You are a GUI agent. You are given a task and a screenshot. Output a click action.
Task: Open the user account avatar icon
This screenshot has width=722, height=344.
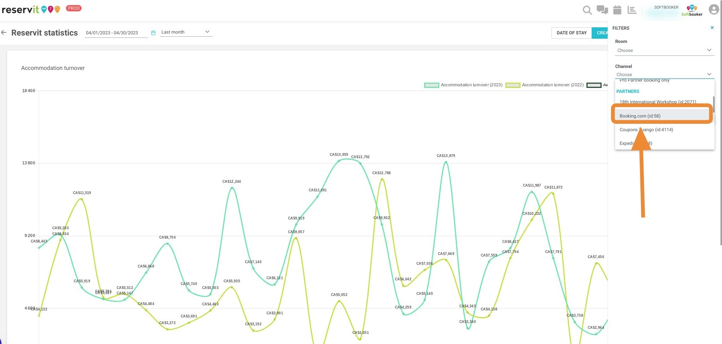714,9
